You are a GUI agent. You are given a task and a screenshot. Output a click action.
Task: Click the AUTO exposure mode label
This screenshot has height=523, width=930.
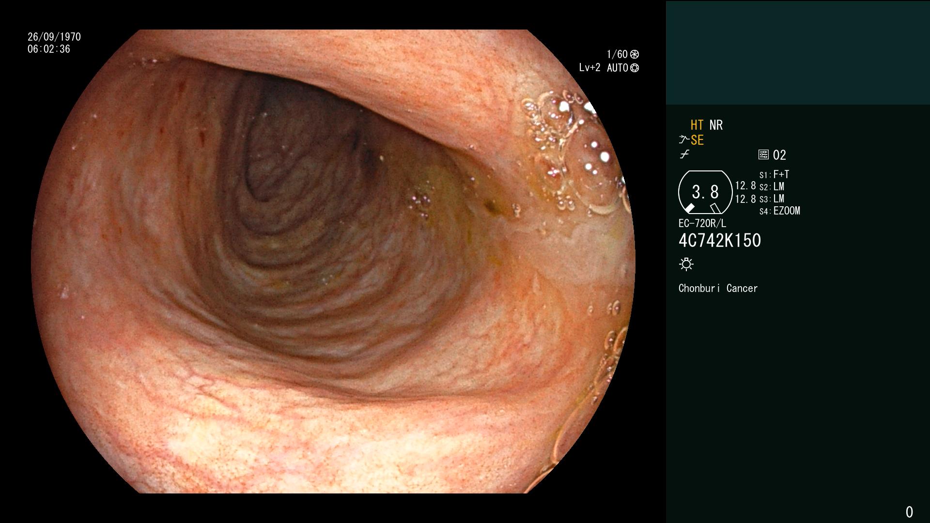pyautogui.click(x=618, y=68)
